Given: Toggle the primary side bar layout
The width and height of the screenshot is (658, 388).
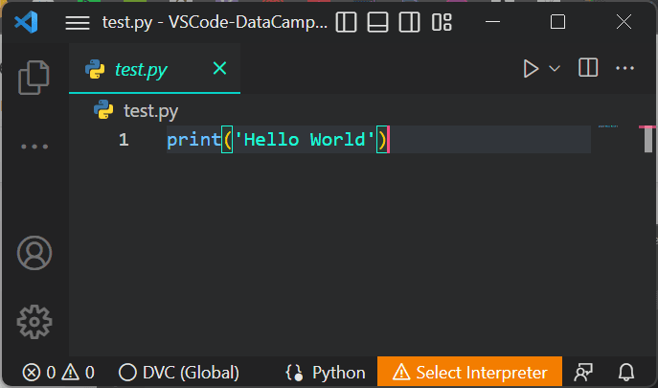Looking at the screenshot, I should [x=347, y=23].
